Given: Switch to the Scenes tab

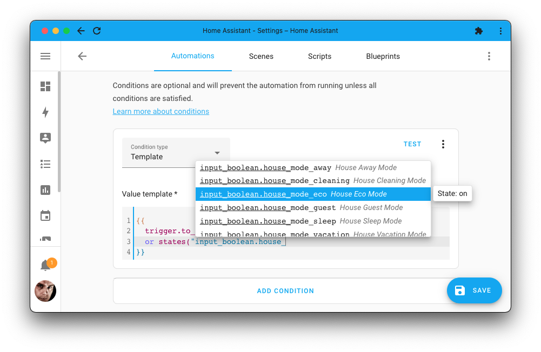Looking at the screenshot, I should click(261, 56).
